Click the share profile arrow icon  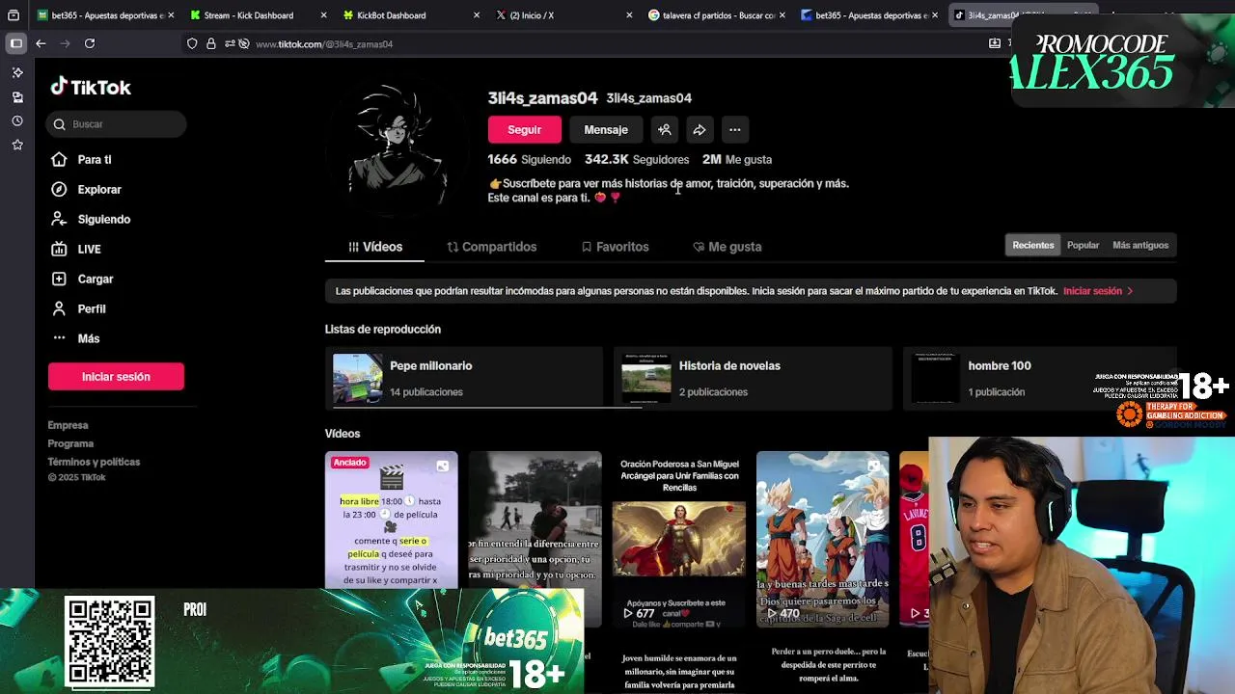point(700,129)
